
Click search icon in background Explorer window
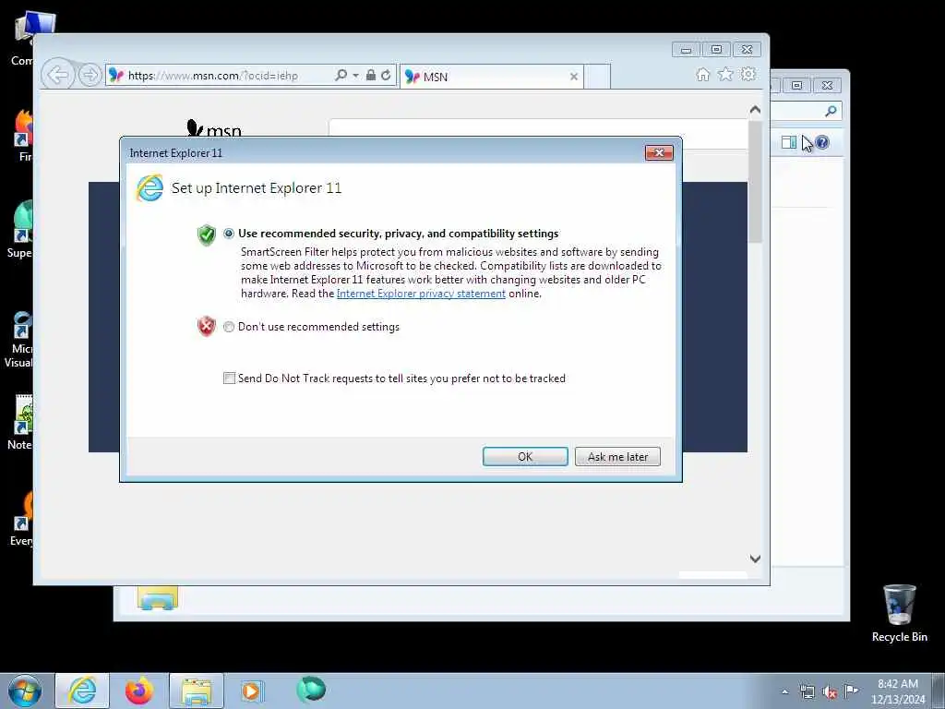pos(831,111)
